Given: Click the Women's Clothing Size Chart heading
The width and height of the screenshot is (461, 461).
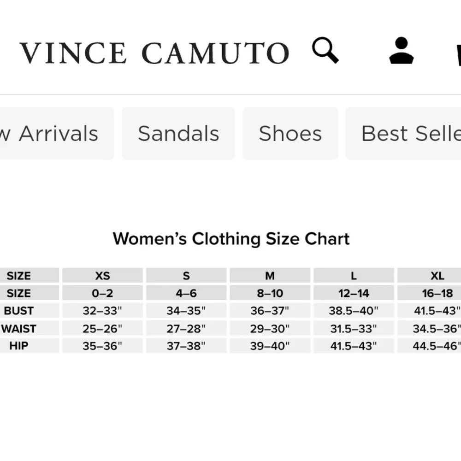Looking at the screenshot, I should [231, 239].
